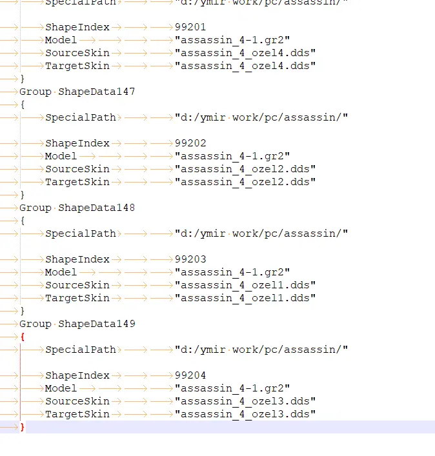Click the TargetSkin value "assassin_4_ozel3.dds"
The height and width of the screenshot is (456, 435).
coord(245,414)
